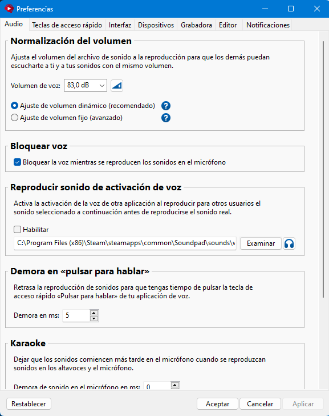Viewport: 329px width, 416px height.
Task: Click the Examinar button
Action: 261,243
